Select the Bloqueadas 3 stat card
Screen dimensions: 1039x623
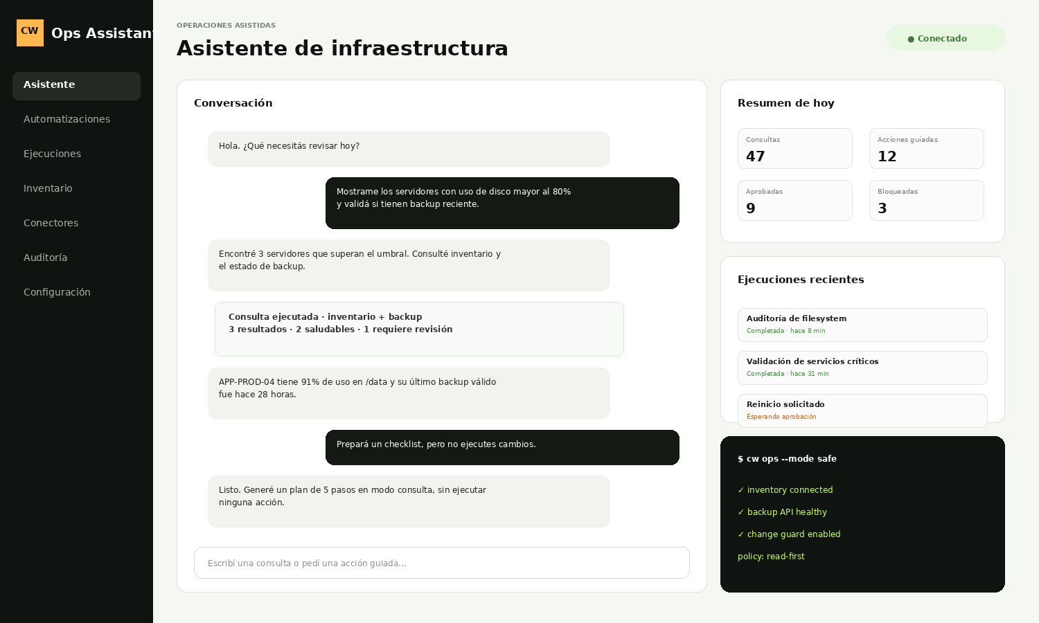(x=927, y=200)
